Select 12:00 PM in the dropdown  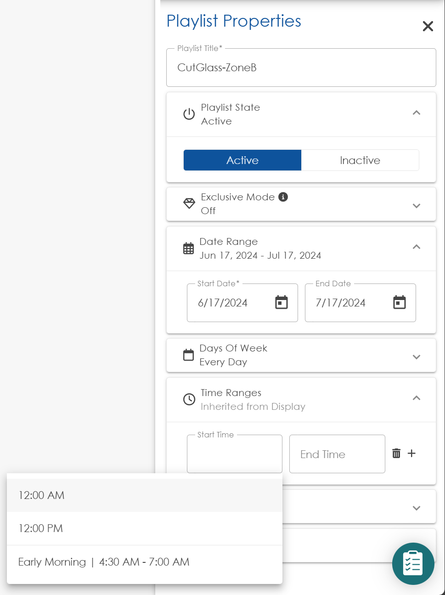(x=40, y=528)
